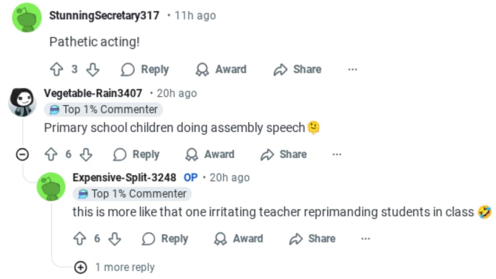Upvote StunningSecretary317's "Pathetic acting!" comment
Image resolution: width=496 pixels, height=279 pixels.
56,70
